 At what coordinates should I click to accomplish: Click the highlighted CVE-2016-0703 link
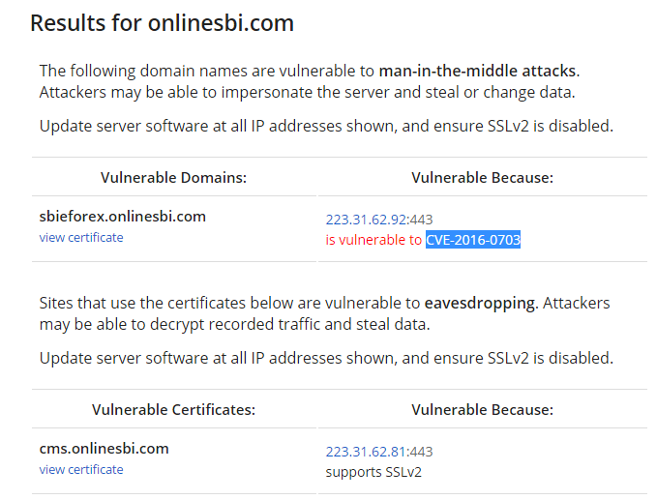473,240
